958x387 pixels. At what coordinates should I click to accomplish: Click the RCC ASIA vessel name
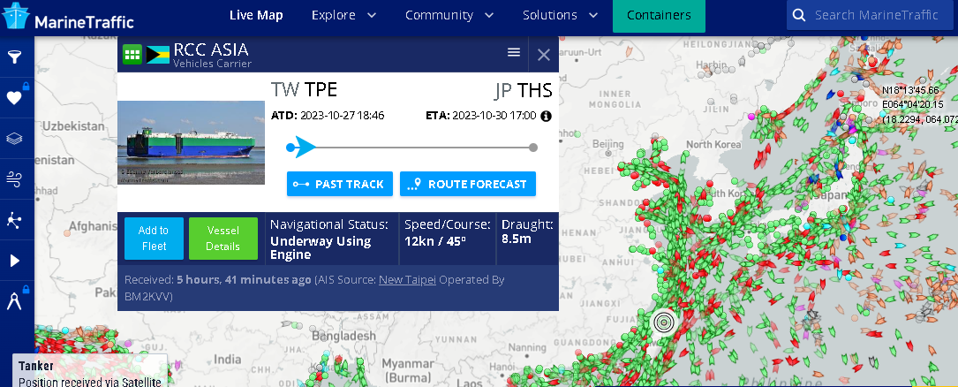(211, 49)
